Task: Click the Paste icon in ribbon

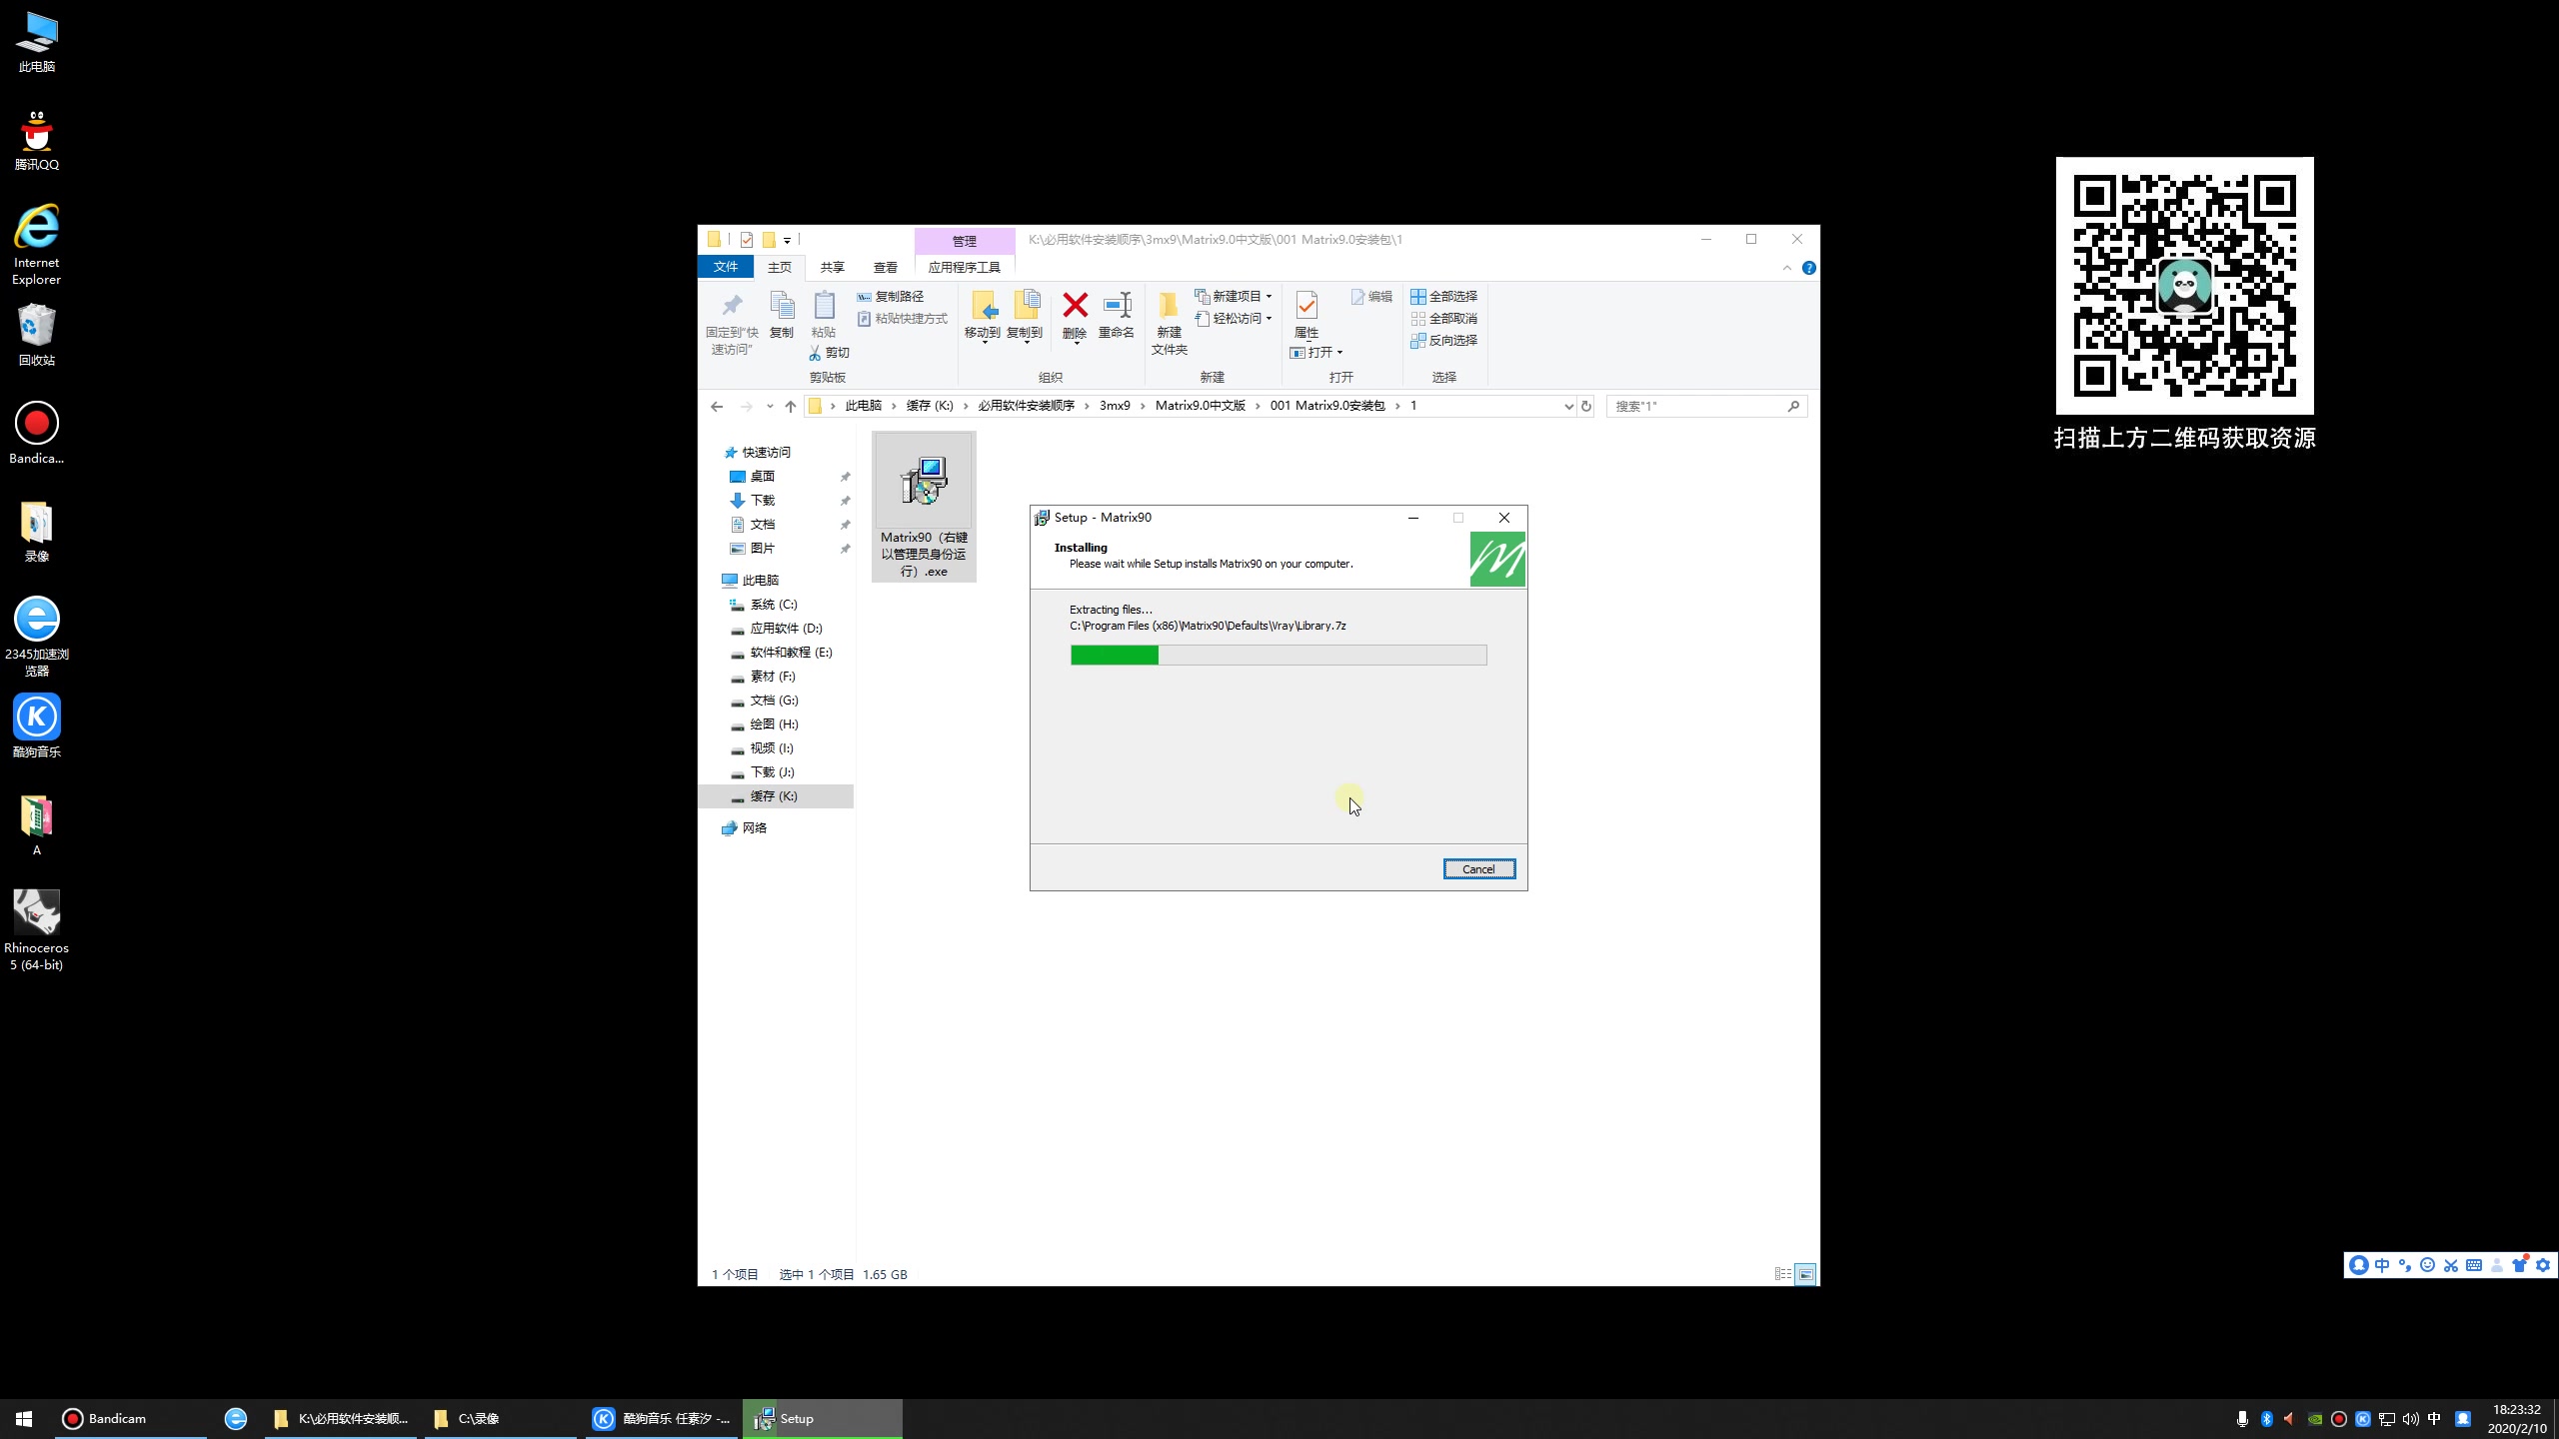Action: [x=824, y=306]
